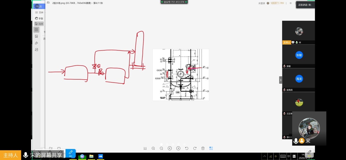
Task: Collapse the participant video panel
Action: (281, 80)
